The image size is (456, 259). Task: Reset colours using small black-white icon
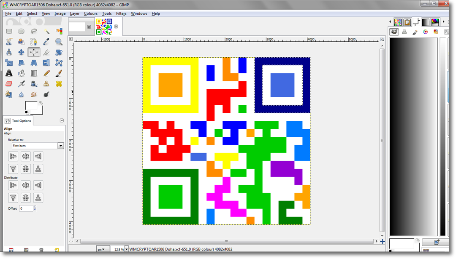(x=27, y=112)
